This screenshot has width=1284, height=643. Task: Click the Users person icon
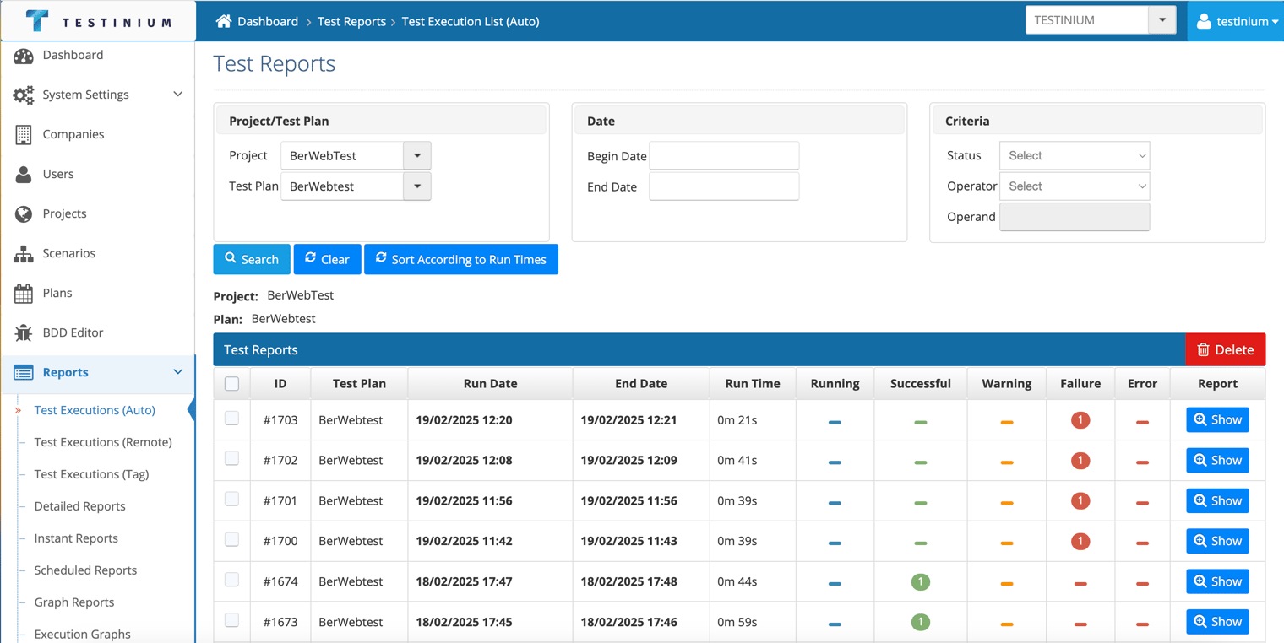(x=24, y=174)
